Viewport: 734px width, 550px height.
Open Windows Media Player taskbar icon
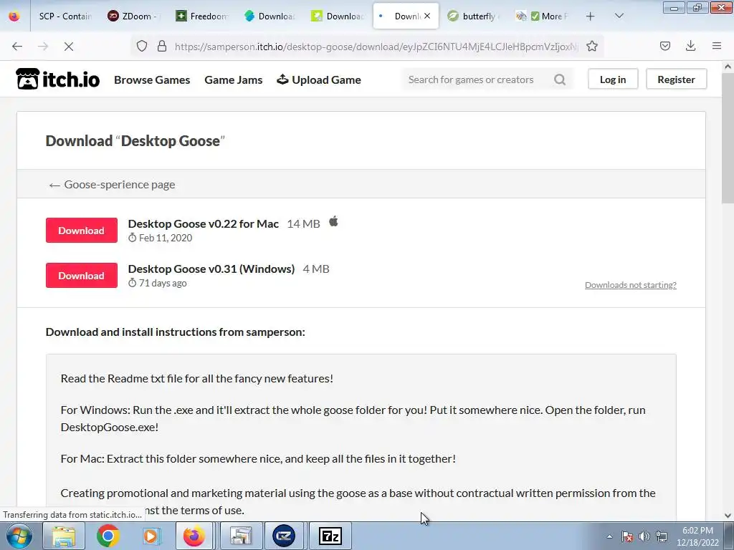151,536
